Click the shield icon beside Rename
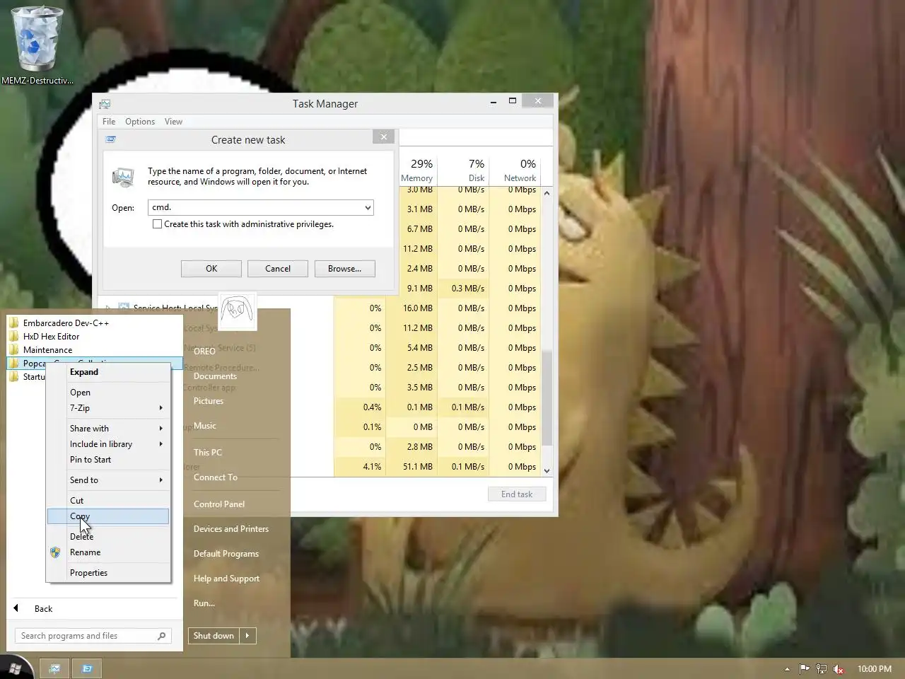This screenshot has height=679, width=905. (55, 552)
